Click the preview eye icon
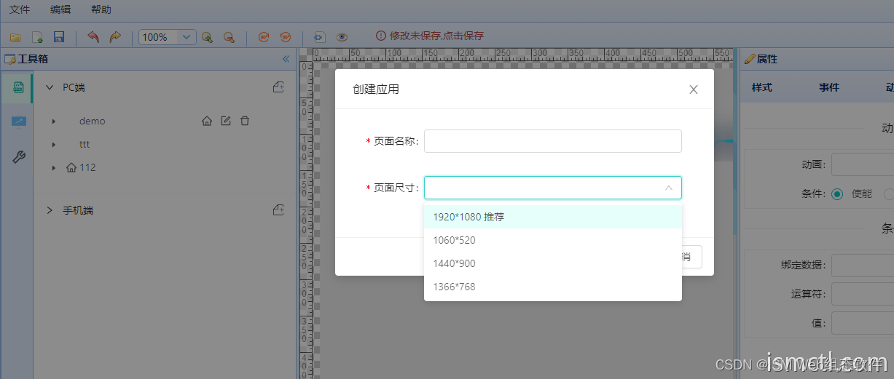Screen dimensions: 894x379 click(341, 36)
